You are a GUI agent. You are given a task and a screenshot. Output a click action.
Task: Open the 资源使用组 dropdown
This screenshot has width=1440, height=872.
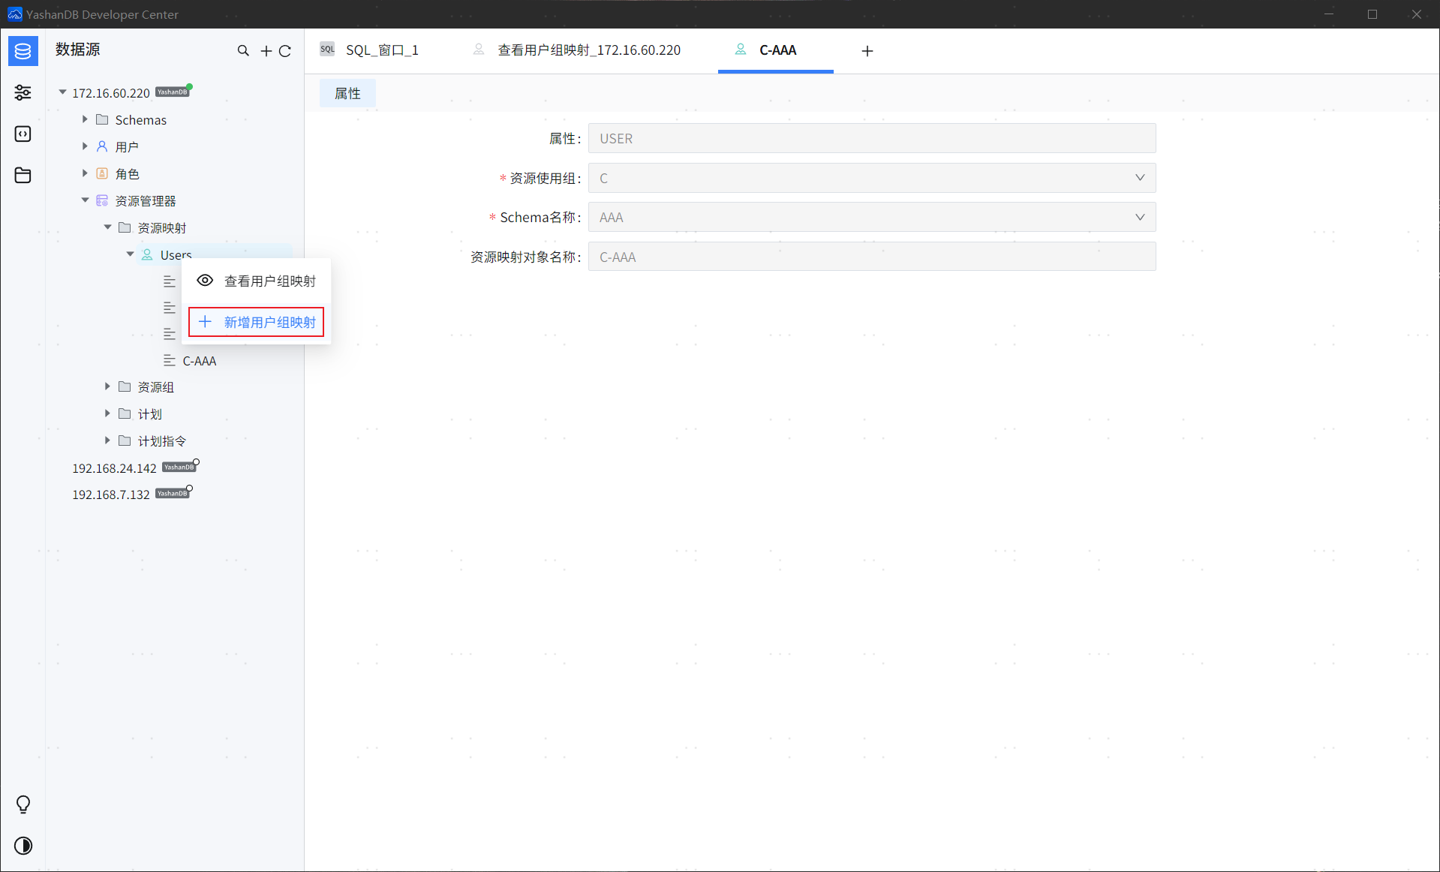point(872,178)
